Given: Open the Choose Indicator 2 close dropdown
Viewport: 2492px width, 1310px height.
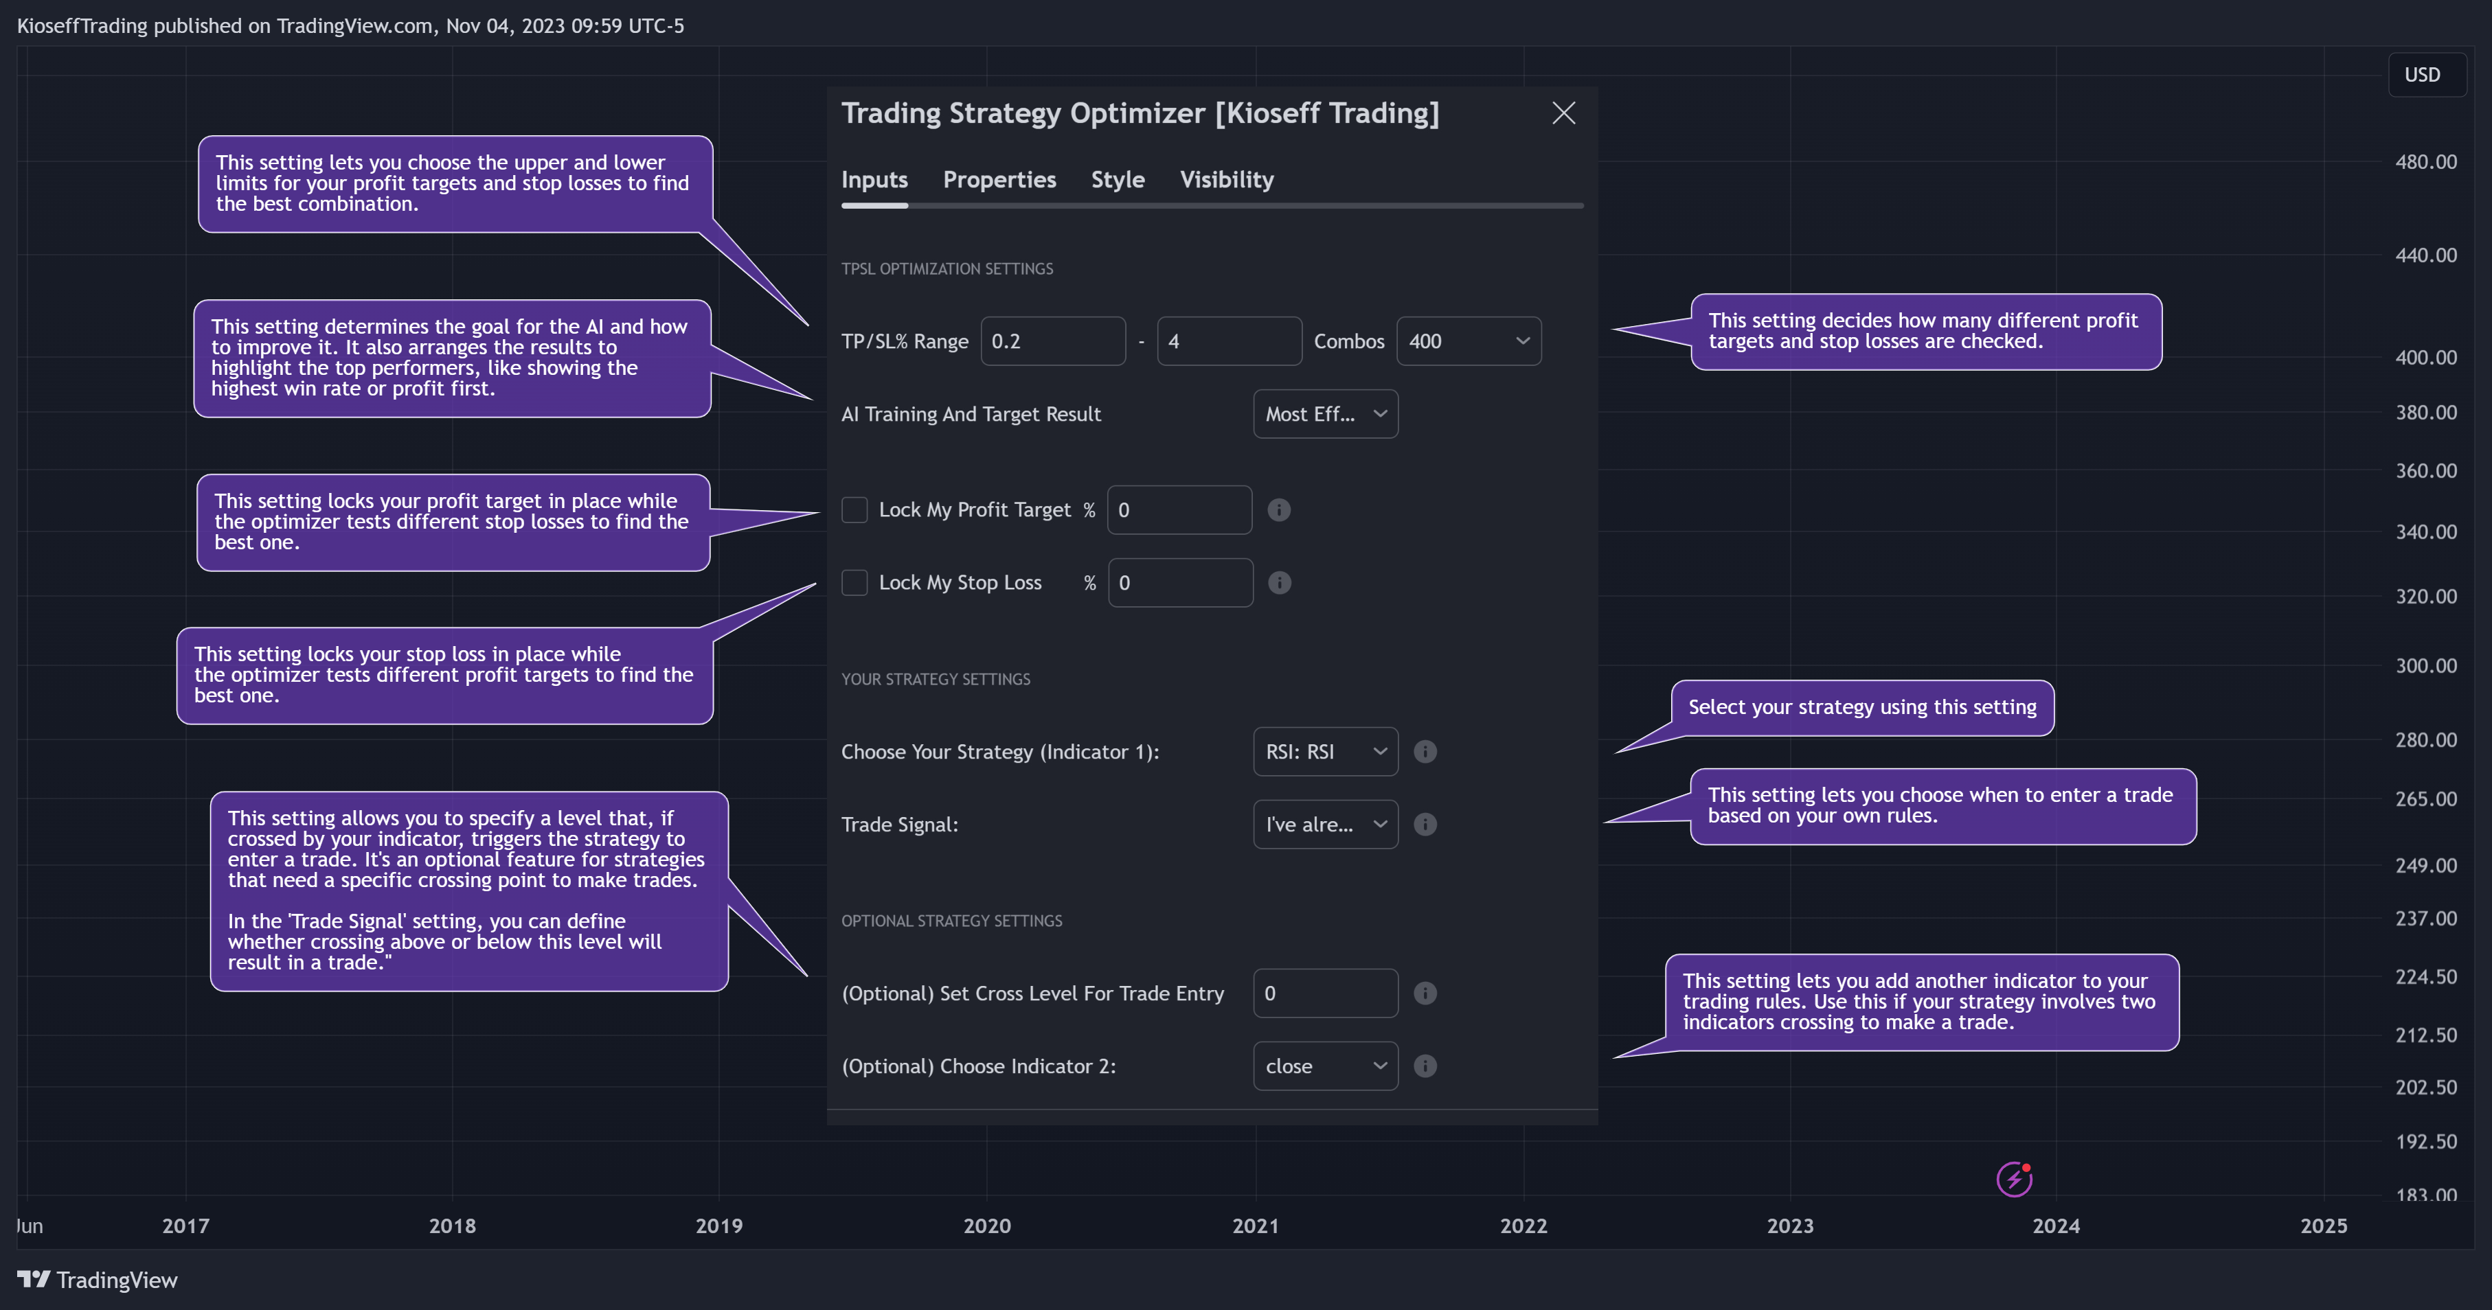Looking at the screenshot, I should coord(1325,1066).
